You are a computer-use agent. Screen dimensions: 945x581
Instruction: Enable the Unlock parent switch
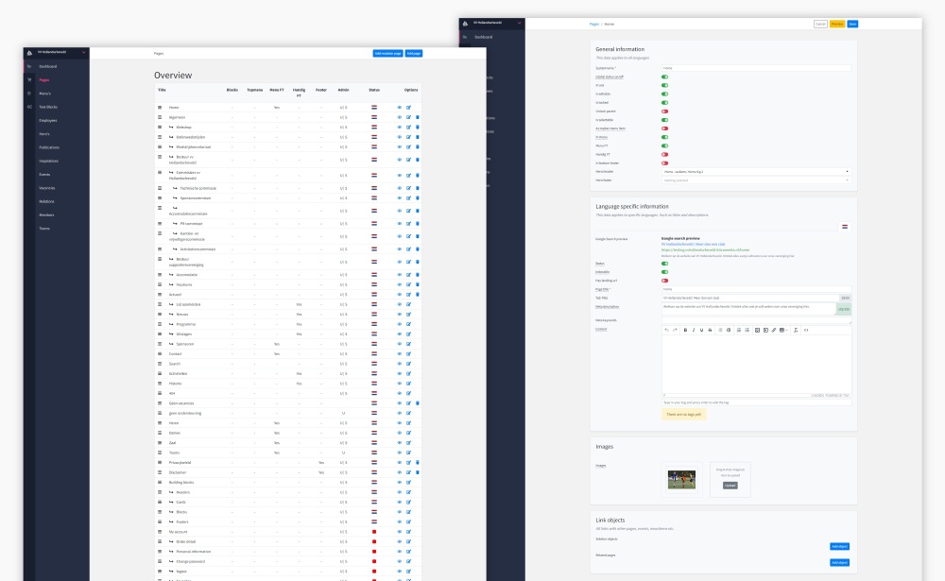664,111
